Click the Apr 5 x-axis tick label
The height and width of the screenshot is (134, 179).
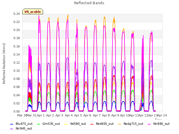click(78, 115)
